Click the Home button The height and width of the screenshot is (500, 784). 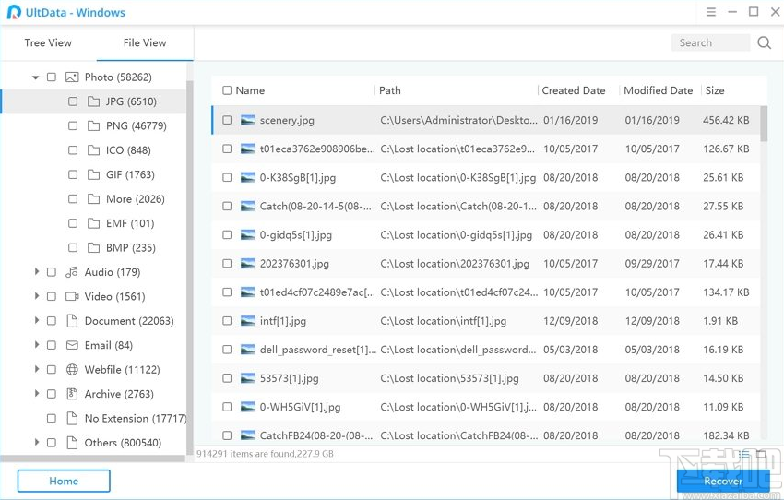[64, 481]
